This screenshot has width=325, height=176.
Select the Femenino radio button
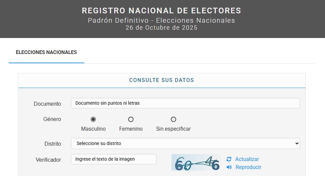[x=131, y=119]
